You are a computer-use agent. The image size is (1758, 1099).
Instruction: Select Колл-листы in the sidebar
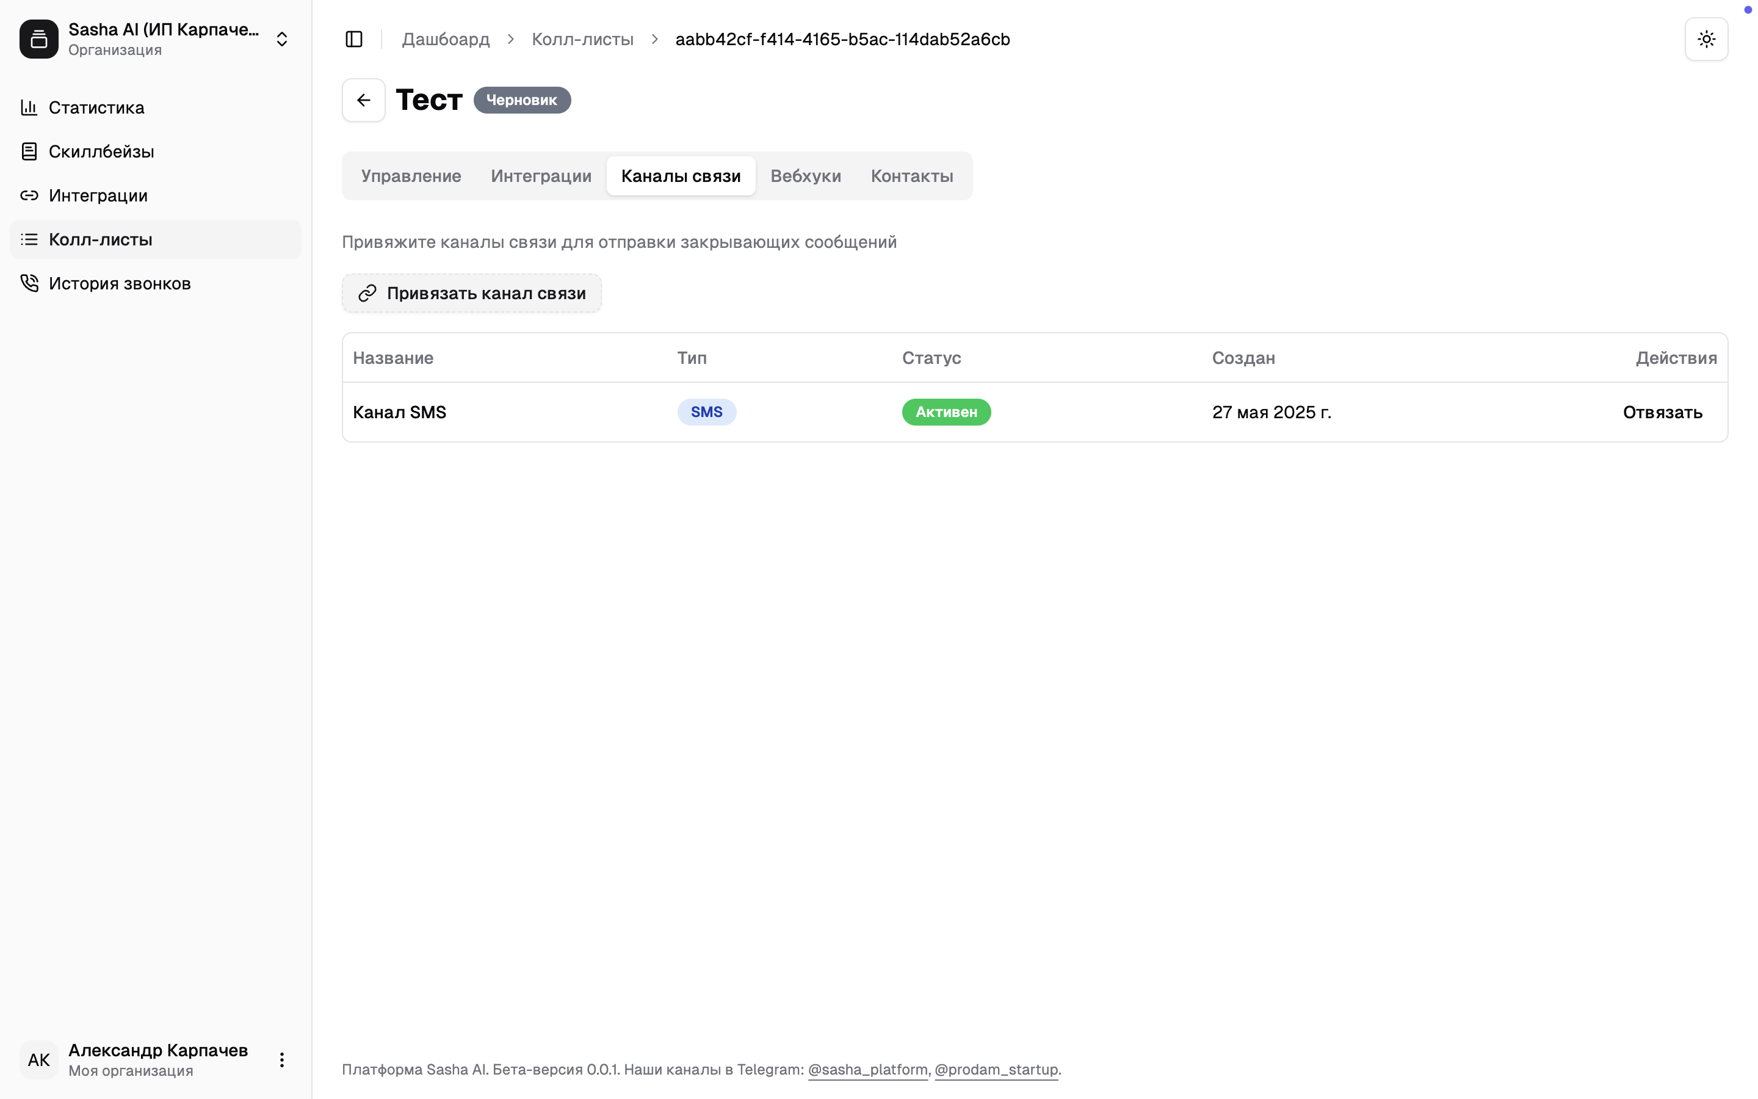(x=100, y=239)
